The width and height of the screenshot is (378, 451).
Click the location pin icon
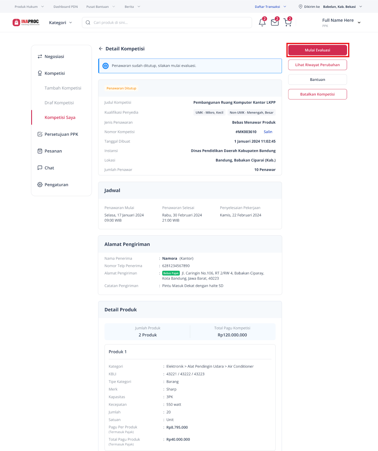point(300,7)
